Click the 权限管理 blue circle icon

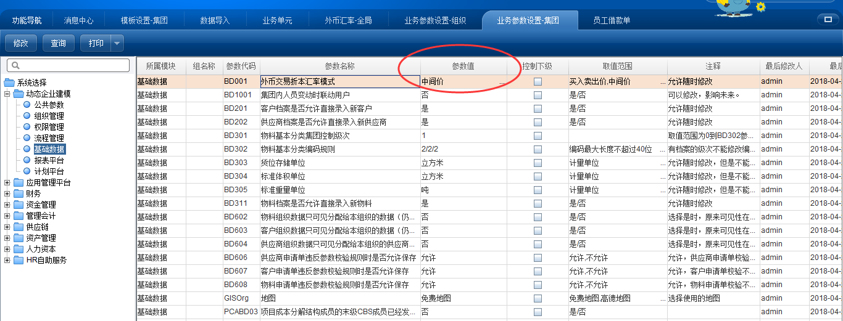tap(27, 127)
